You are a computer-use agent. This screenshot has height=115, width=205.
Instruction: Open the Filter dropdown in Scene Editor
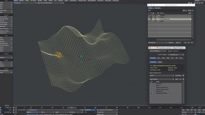pyautogui.click(x=191, y=11)
